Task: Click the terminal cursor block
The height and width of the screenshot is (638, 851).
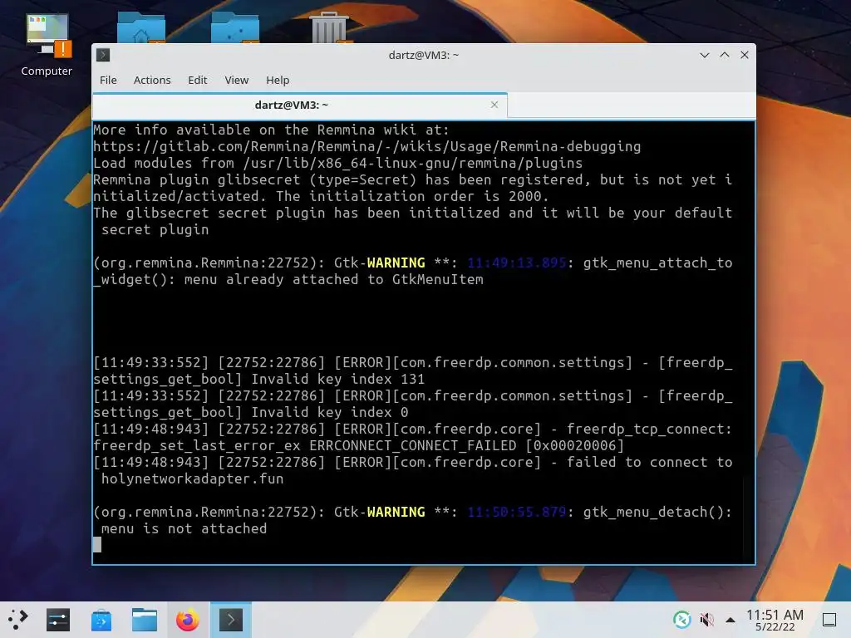Action: 97,545
